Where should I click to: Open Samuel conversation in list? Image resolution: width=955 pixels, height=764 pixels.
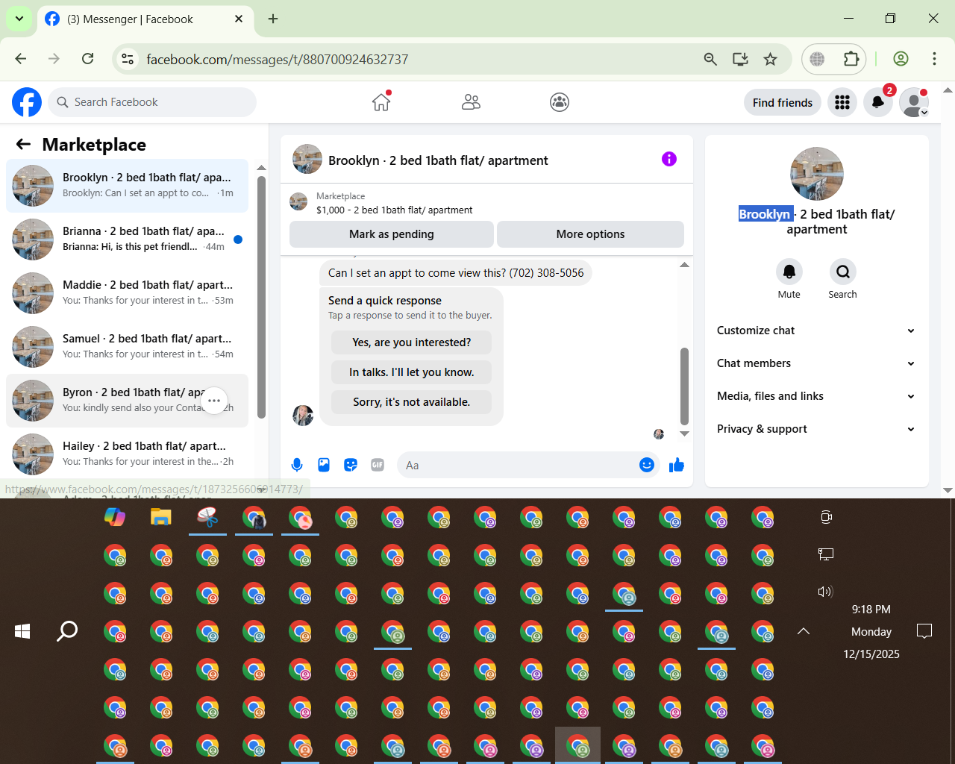[127, 347]
